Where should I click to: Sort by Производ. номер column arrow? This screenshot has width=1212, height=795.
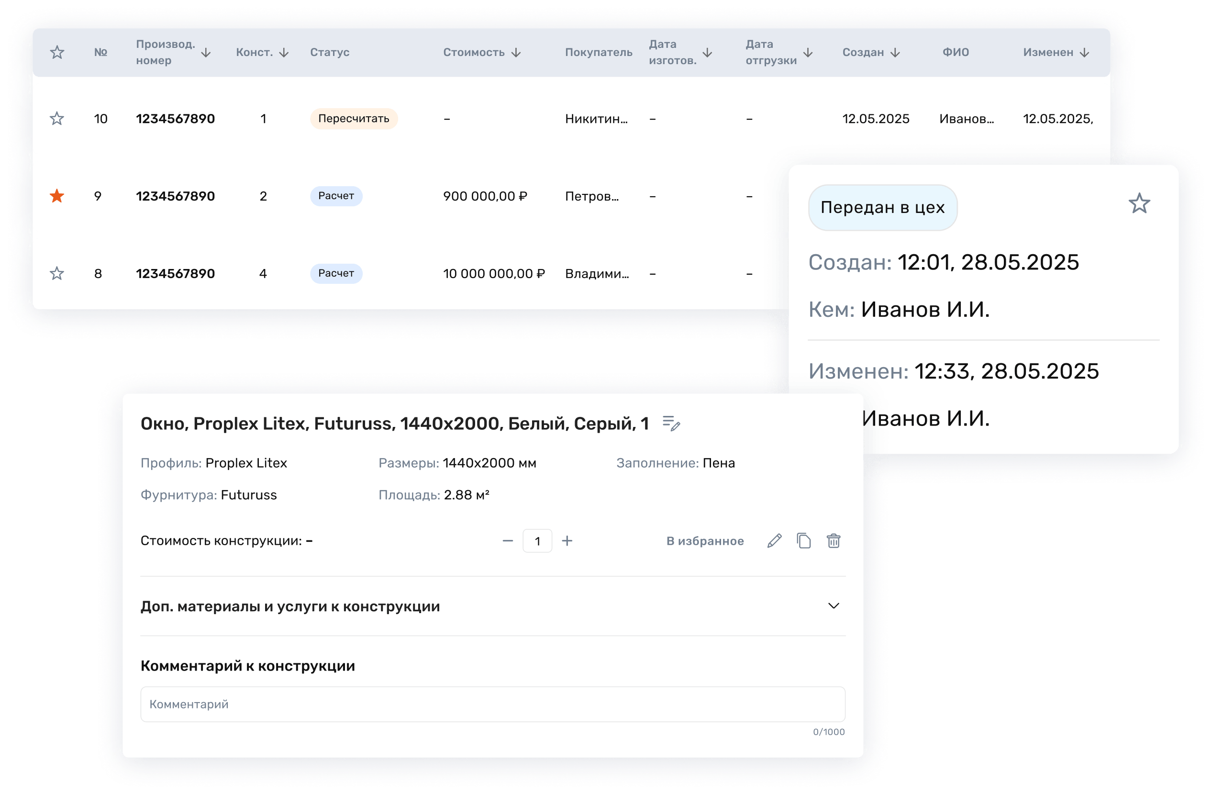pos(206,53)
